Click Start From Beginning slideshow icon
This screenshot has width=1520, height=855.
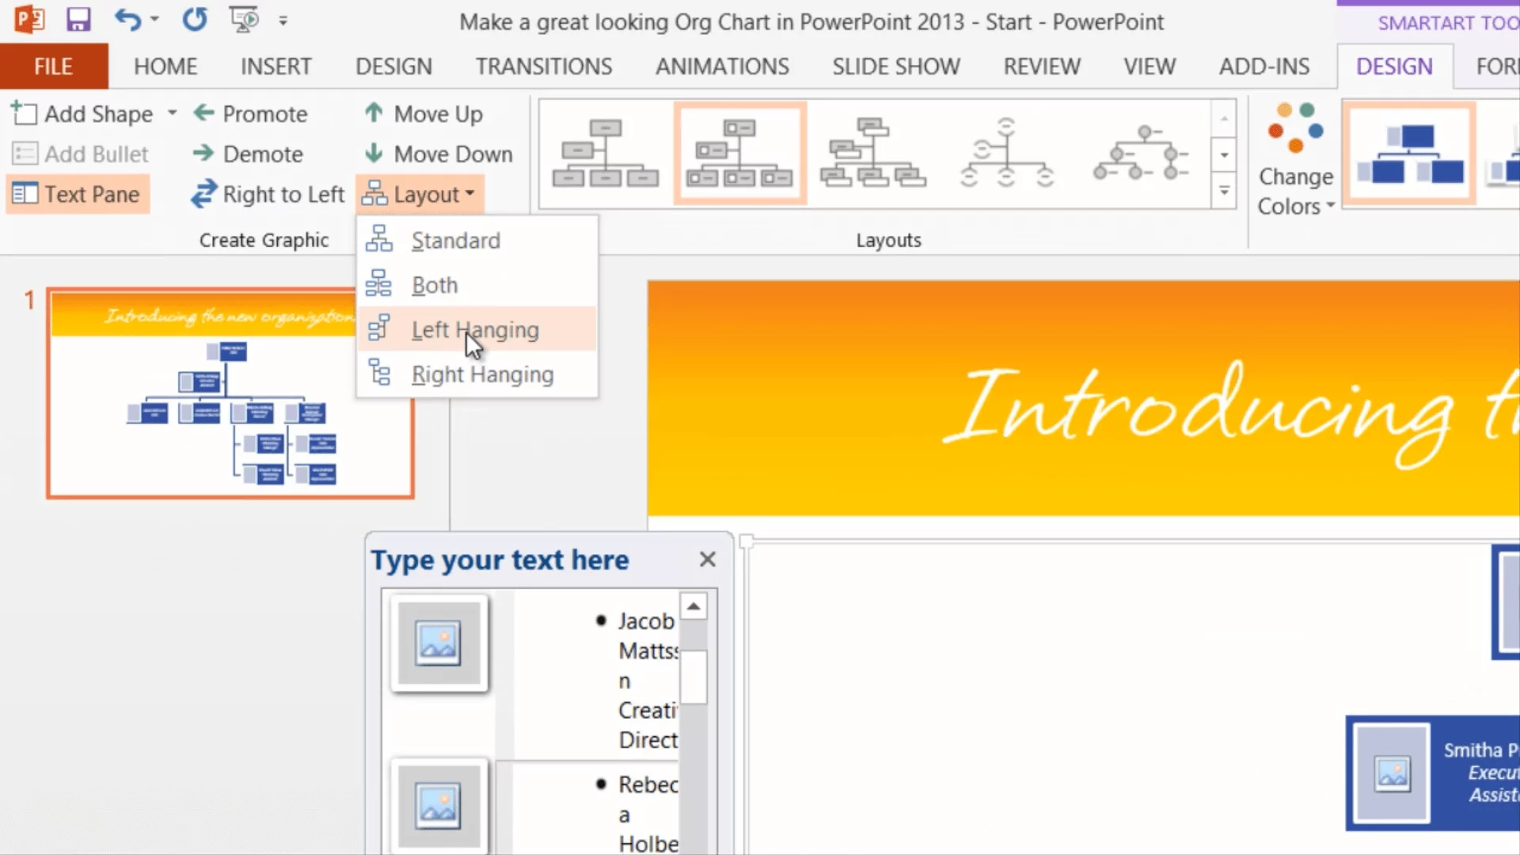coord(244,19)
